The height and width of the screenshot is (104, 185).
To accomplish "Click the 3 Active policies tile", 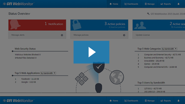I will (x=99, y=25).
